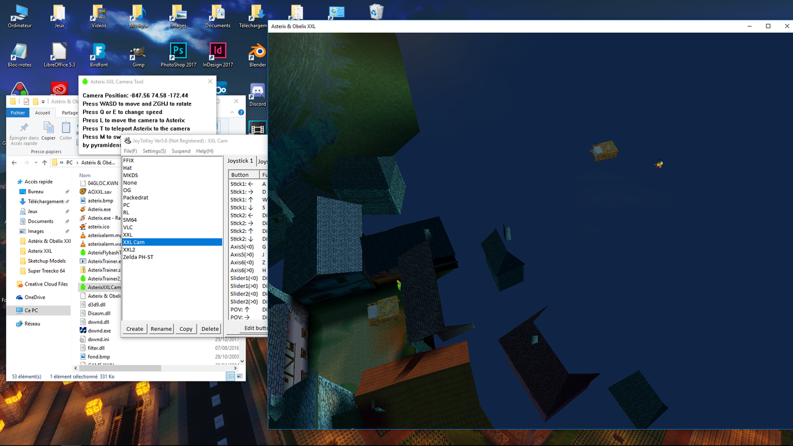Open the Suspend menu in JoyToKey
This screenshot has height=446, width=793.
point(181,151)
